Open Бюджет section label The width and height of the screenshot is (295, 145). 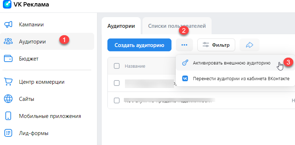coord(29,59)
